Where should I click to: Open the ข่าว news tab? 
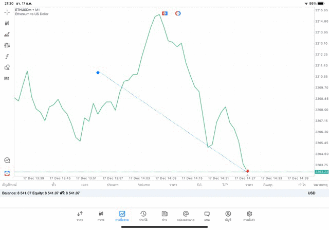[164, 216]
